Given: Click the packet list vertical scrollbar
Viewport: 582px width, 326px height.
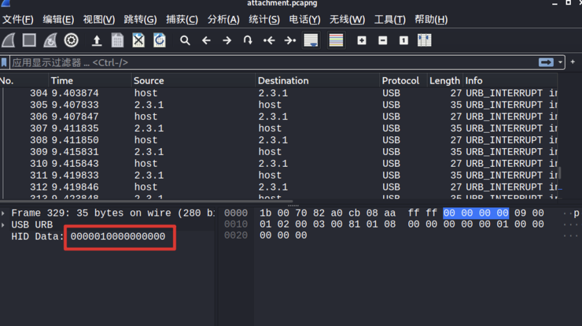Looking at the screenshot, I should tap(560, 142).
